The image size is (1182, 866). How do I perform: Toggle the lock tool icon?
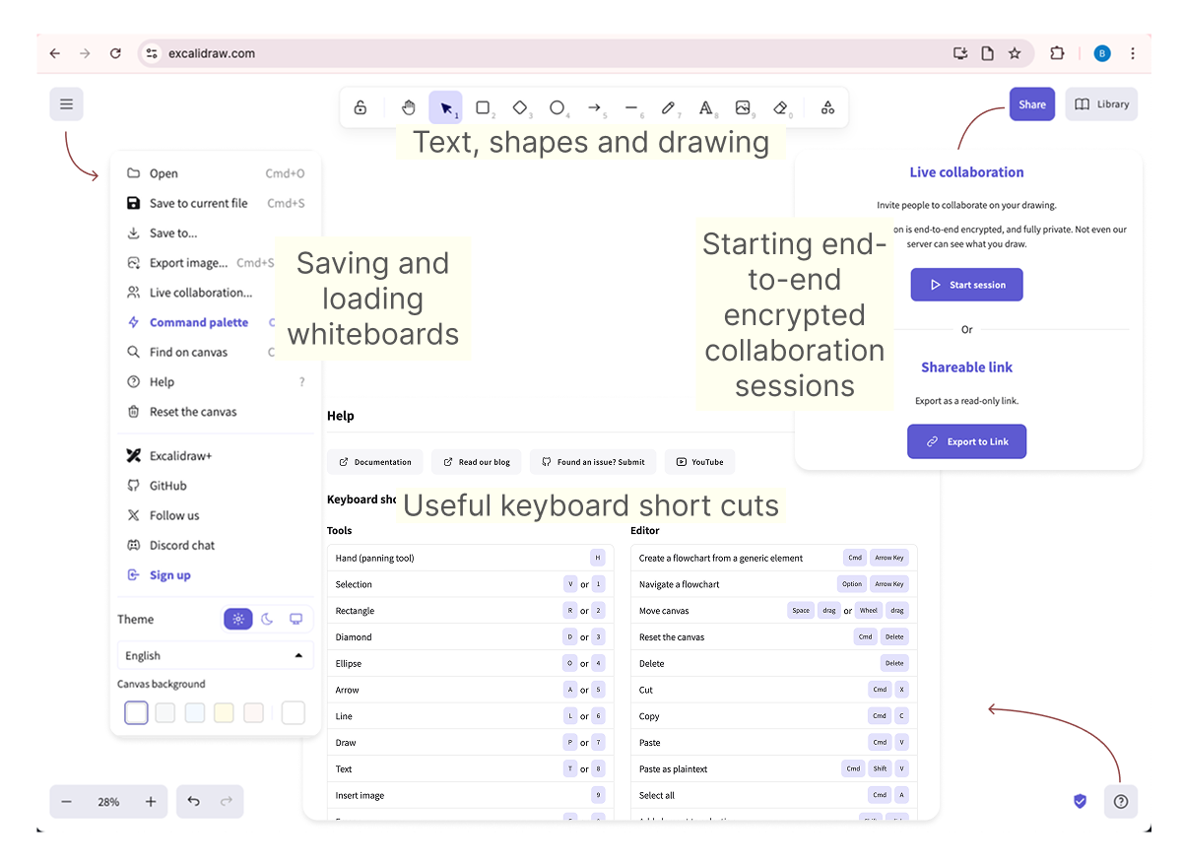[361, 107]
